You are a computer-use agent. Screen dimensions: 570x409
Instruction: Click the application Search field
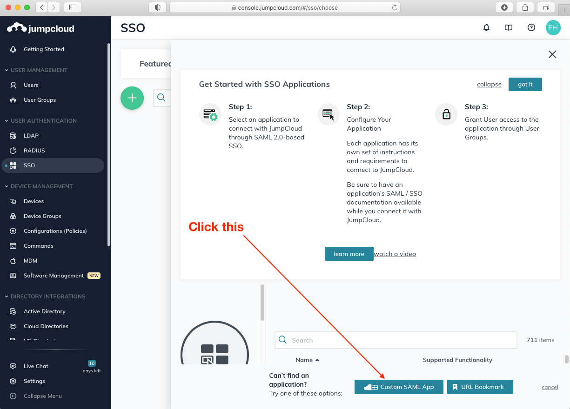point(396,340)
